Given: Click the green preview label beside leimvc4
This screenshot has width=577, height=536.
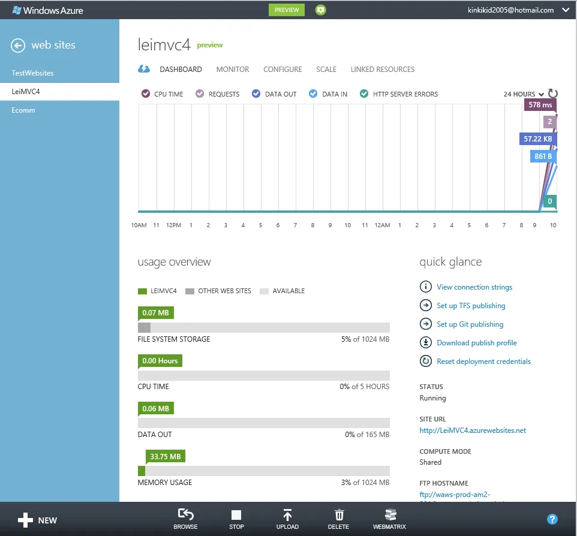Looking at the screenshot, I should tap(210, 45).
